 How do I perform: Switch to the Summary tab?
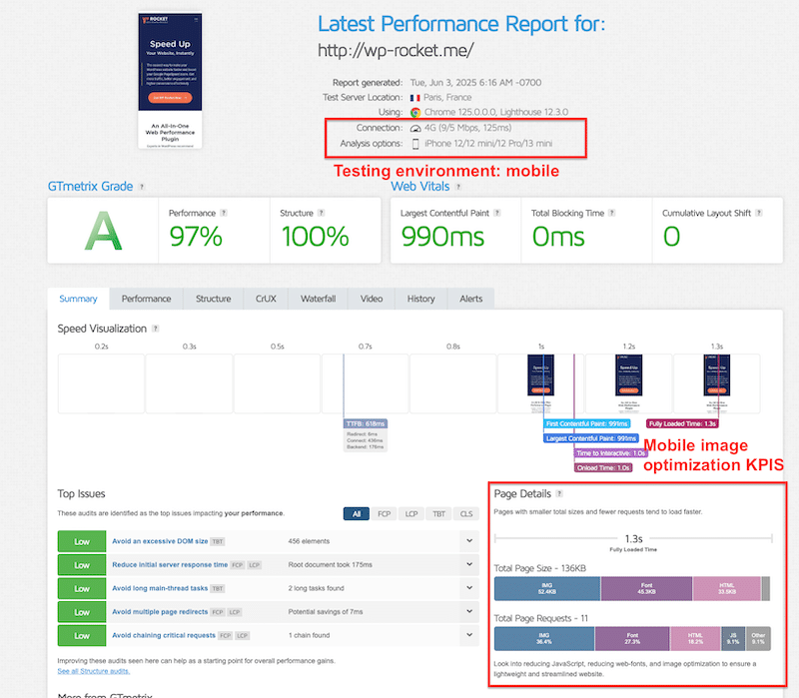coord(78,299)
